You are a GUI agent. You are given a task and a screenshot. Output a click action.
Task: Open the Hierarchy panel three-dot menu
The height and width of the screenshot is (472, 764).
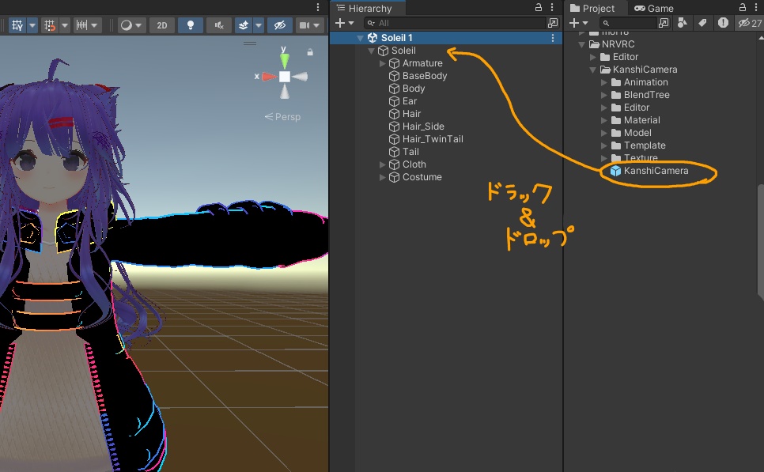[x=552, y=7]
